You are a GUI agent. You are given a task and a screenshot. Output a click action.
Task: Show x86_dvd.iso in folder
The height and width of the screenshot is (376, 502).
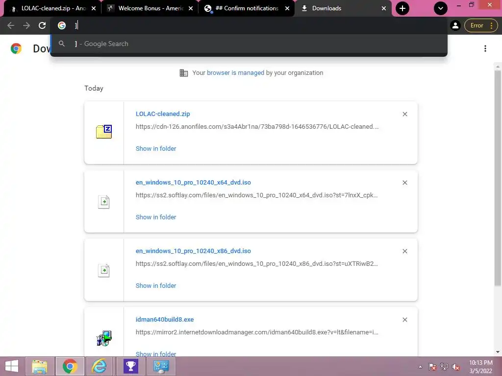tap(156, 286)
